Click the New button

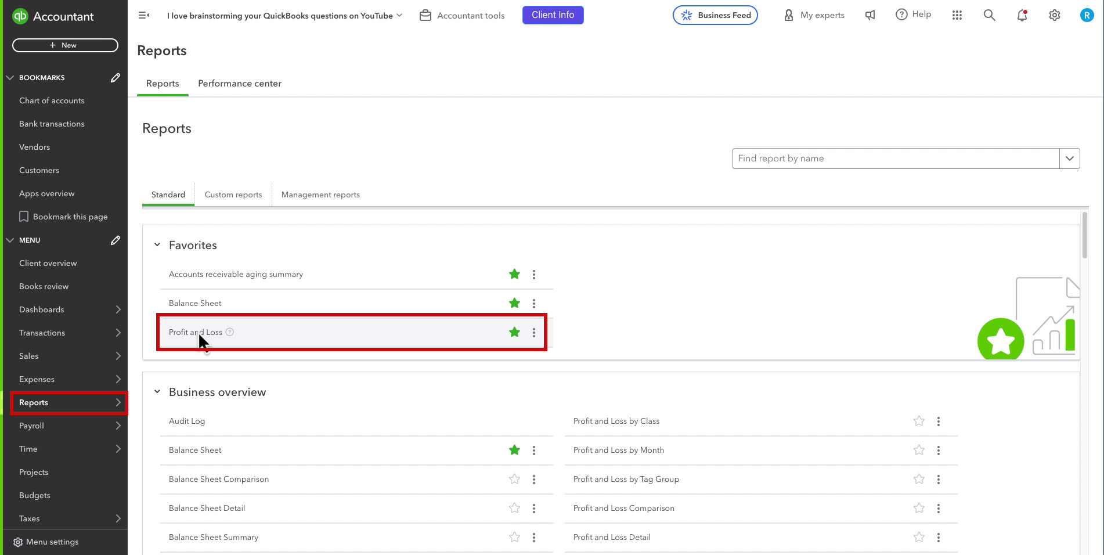point(65,45)
